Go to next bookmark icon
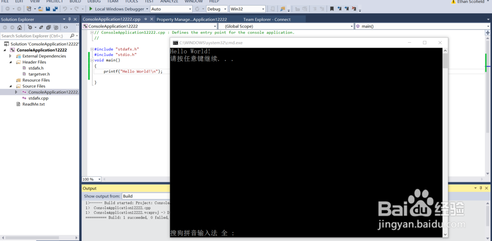The height and width of the screenshot is (241, 492). [347, 9]
